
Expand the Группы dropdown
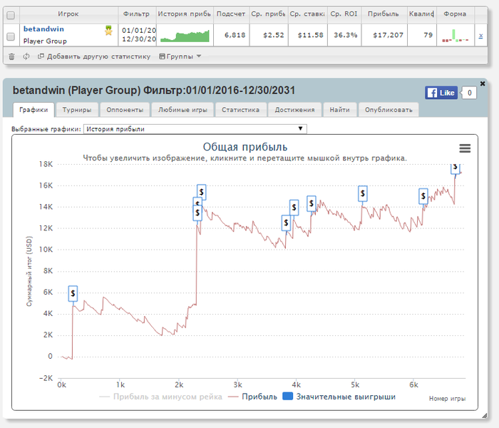[x=180, y=56]
